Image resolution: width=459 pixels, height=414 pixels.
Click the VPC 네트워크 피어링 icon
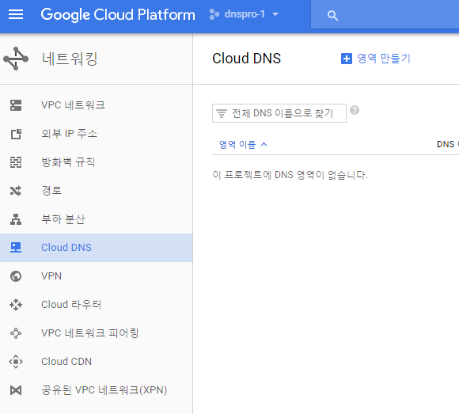coord(16,333)
